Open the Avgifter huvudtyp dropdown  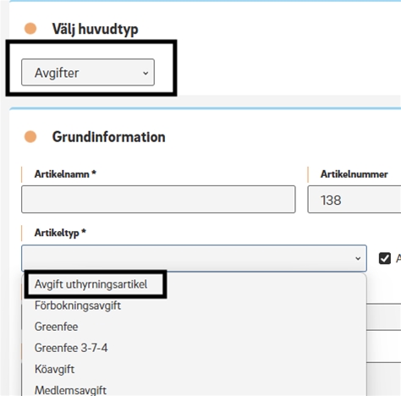(88, 72)
